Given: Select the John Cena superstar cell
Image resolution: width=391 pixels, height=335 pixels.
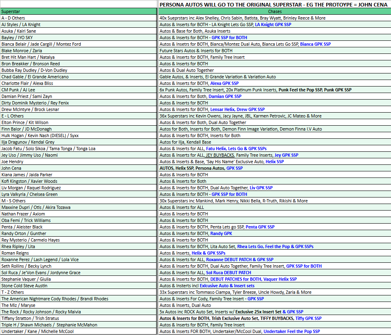Looking at the screenshot, I should click(x=79, y=168).
